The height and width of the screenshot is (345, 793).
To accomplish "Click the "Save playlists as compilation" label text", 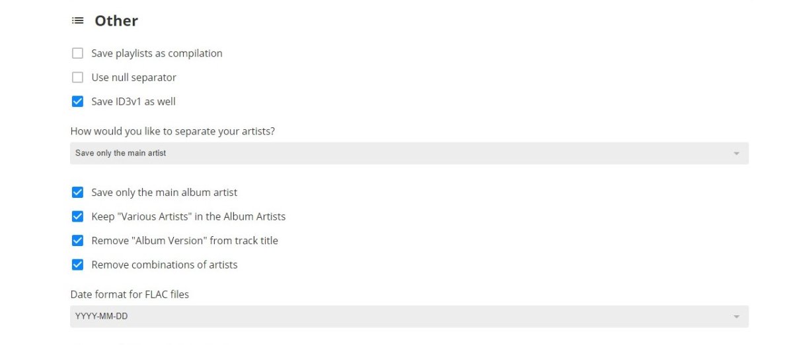I will click(x=157, y=53).
